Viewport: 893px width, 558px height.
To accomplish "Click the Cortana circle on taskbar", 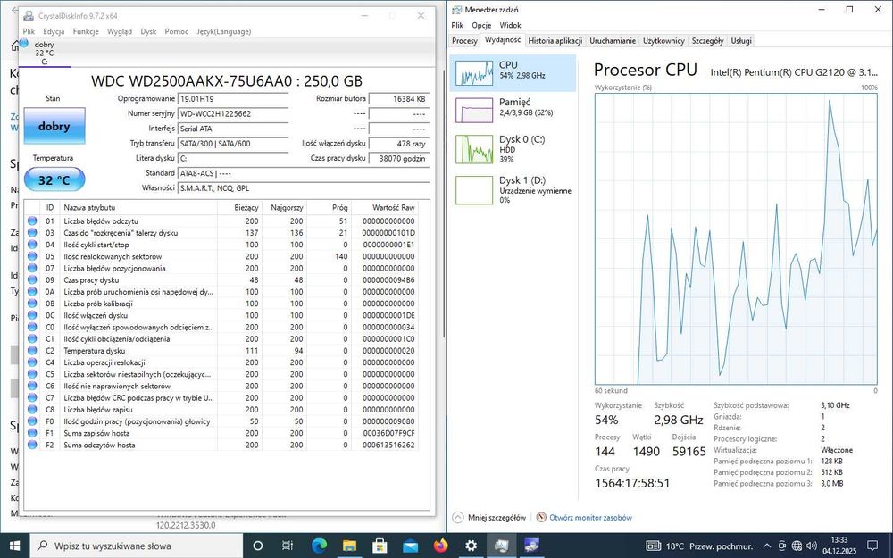I will (x=257, y=546).
